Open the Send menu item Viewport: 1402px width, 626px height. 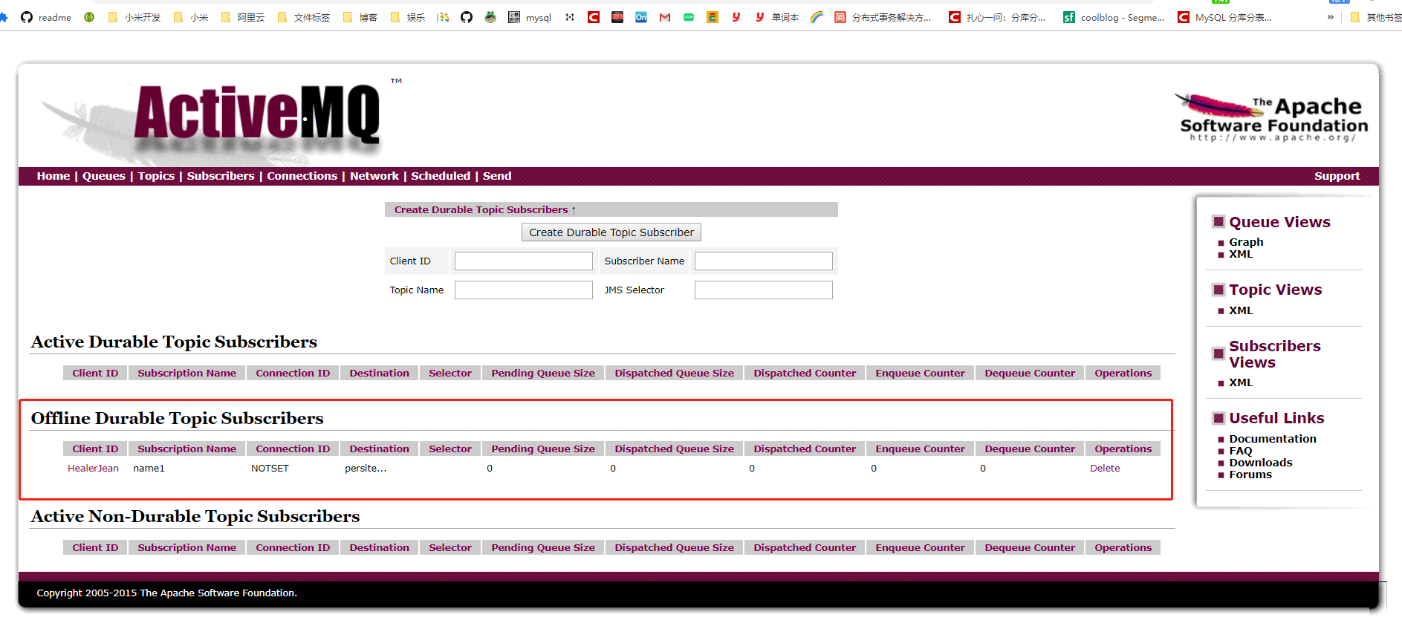497,176
